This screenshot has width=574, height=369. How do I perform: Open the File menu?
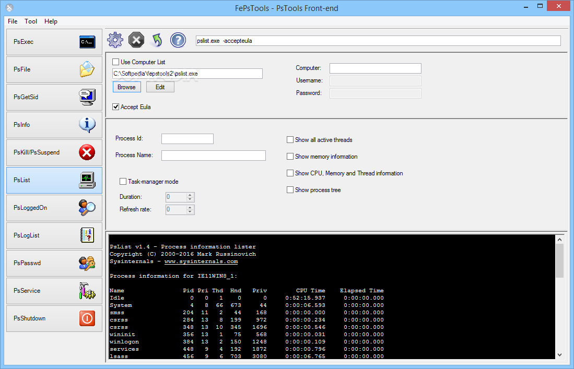tap(13, 21)
